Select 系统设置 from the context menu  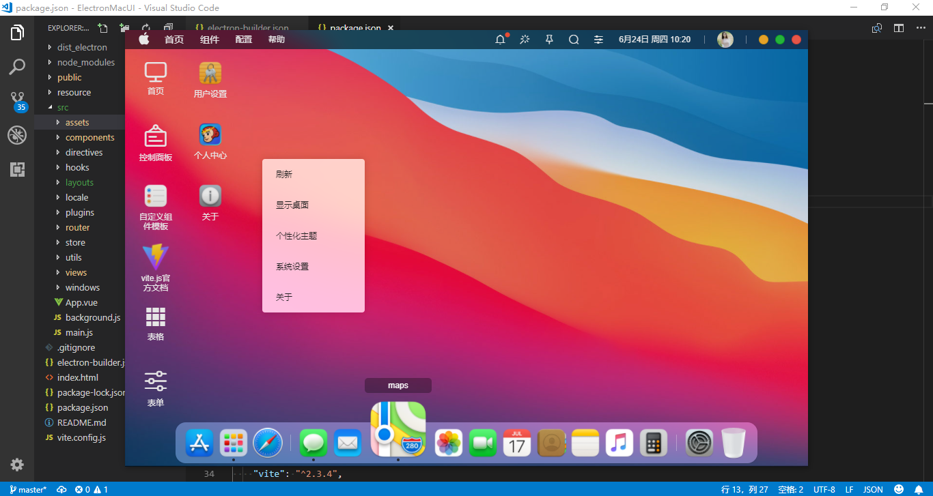293,266
